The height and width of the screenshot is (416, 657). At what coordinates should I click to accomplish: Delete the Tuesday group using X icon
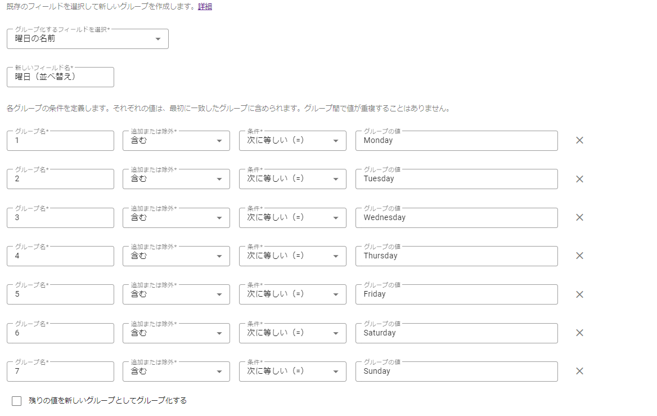click(x=579, y=179)
